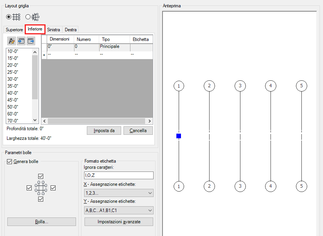
Task: Click size list scroll down arrow
Action: click(35, 120)
